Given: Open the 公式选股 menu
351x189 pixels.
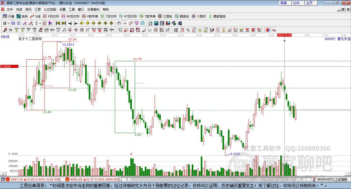Looking at the screenshot, I should click(x=50, y=9).
